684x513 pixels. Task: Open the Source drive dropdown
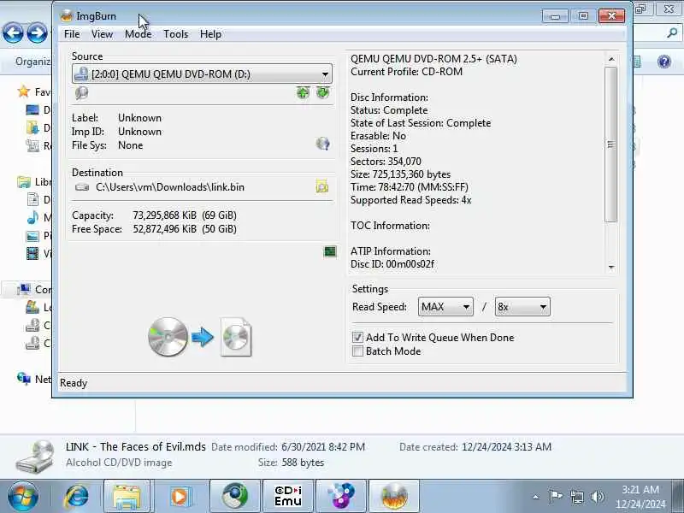[x=202, y=74]
